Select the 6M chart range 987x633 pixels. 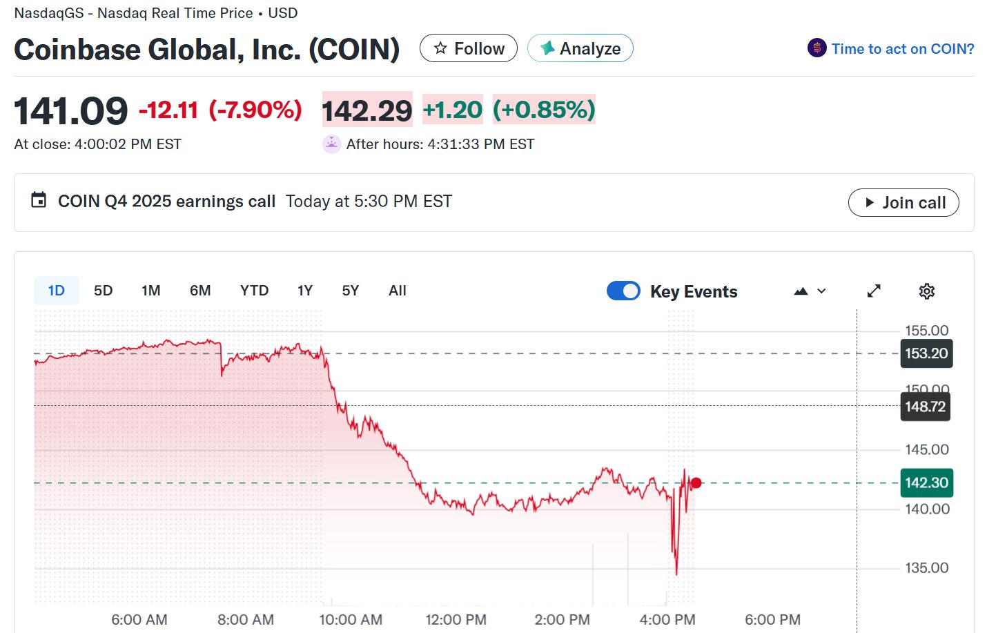(200, 291)
